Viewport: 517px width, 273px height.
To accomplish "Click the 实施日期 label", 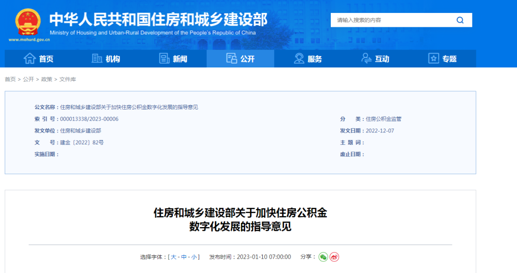I will tap(46, 154).
